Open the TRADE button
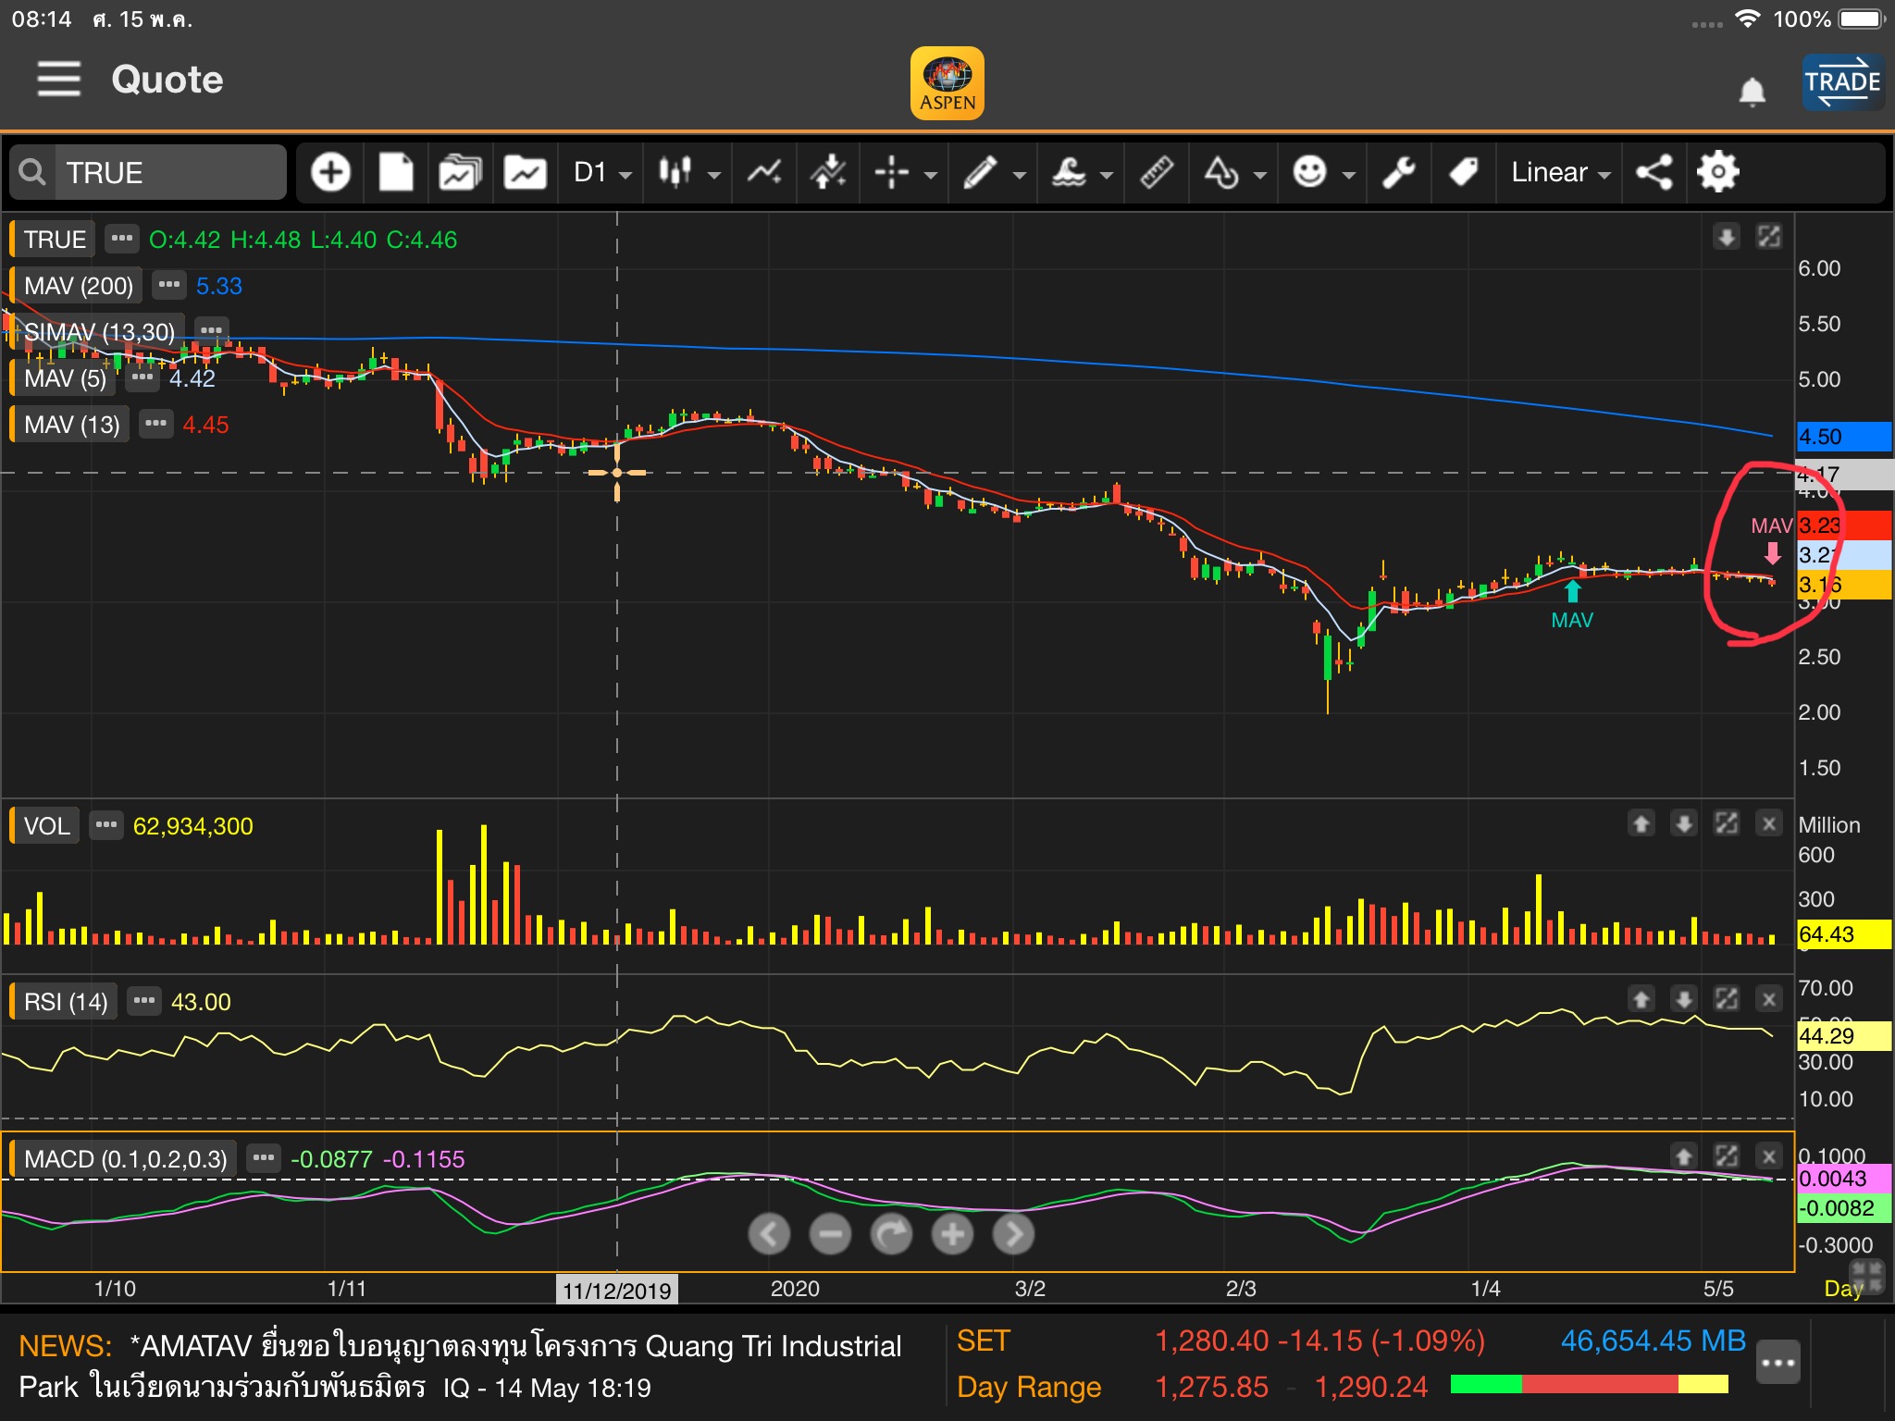 pos(1841,83)
